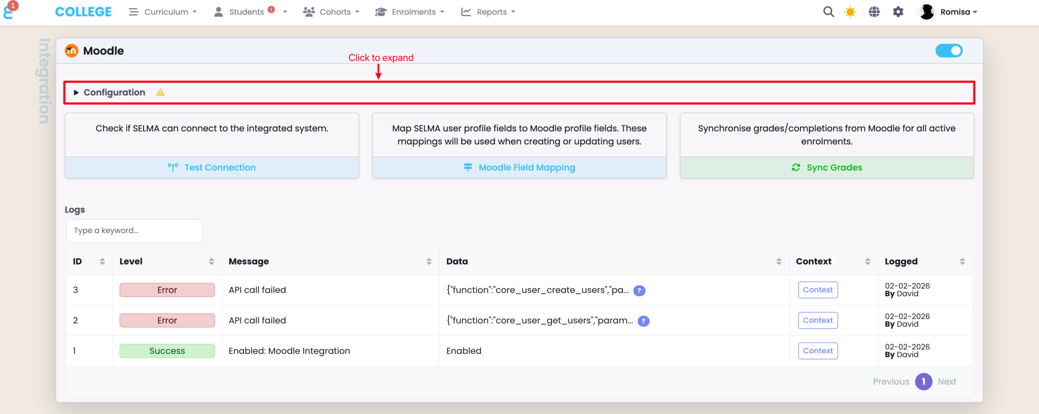1039x414 pixels.
Task: Open the Cohorts menu
Action: pos(331,12)
